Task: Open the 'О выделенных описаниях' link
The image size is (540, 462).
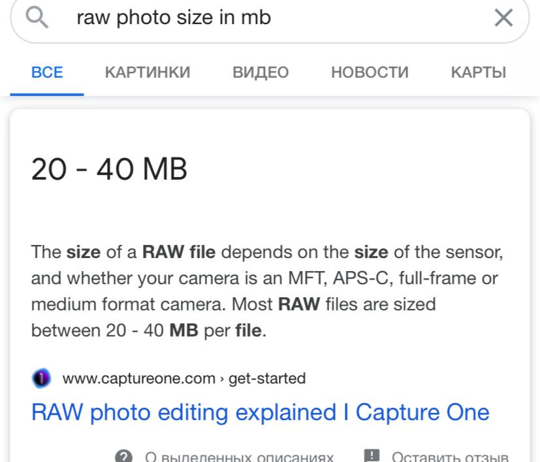Action: click(239, 457)
